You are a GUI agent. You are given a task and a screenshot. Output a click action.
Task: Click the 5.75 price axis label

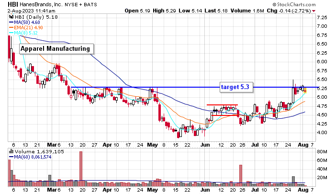point(322,71)
